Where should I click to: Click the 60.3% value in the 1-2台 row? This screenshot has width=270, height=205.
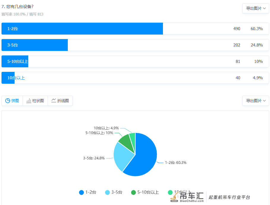tap(257, 29)
